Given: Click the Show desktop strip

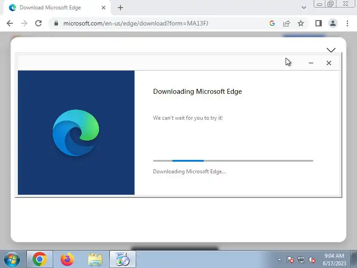Looking at the screenshot, I should 354,259.
